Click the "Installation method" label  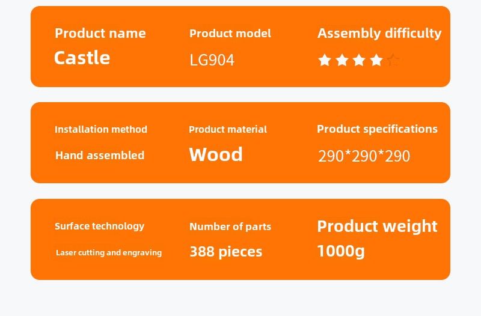click(101, 129)
